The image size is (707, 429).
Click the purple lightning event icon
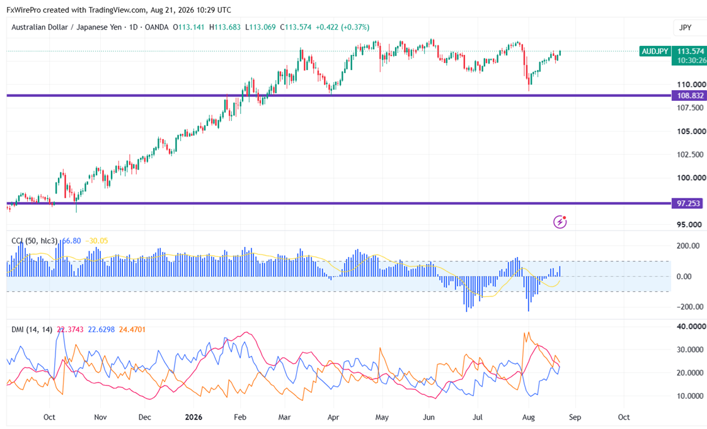[560, 222]
